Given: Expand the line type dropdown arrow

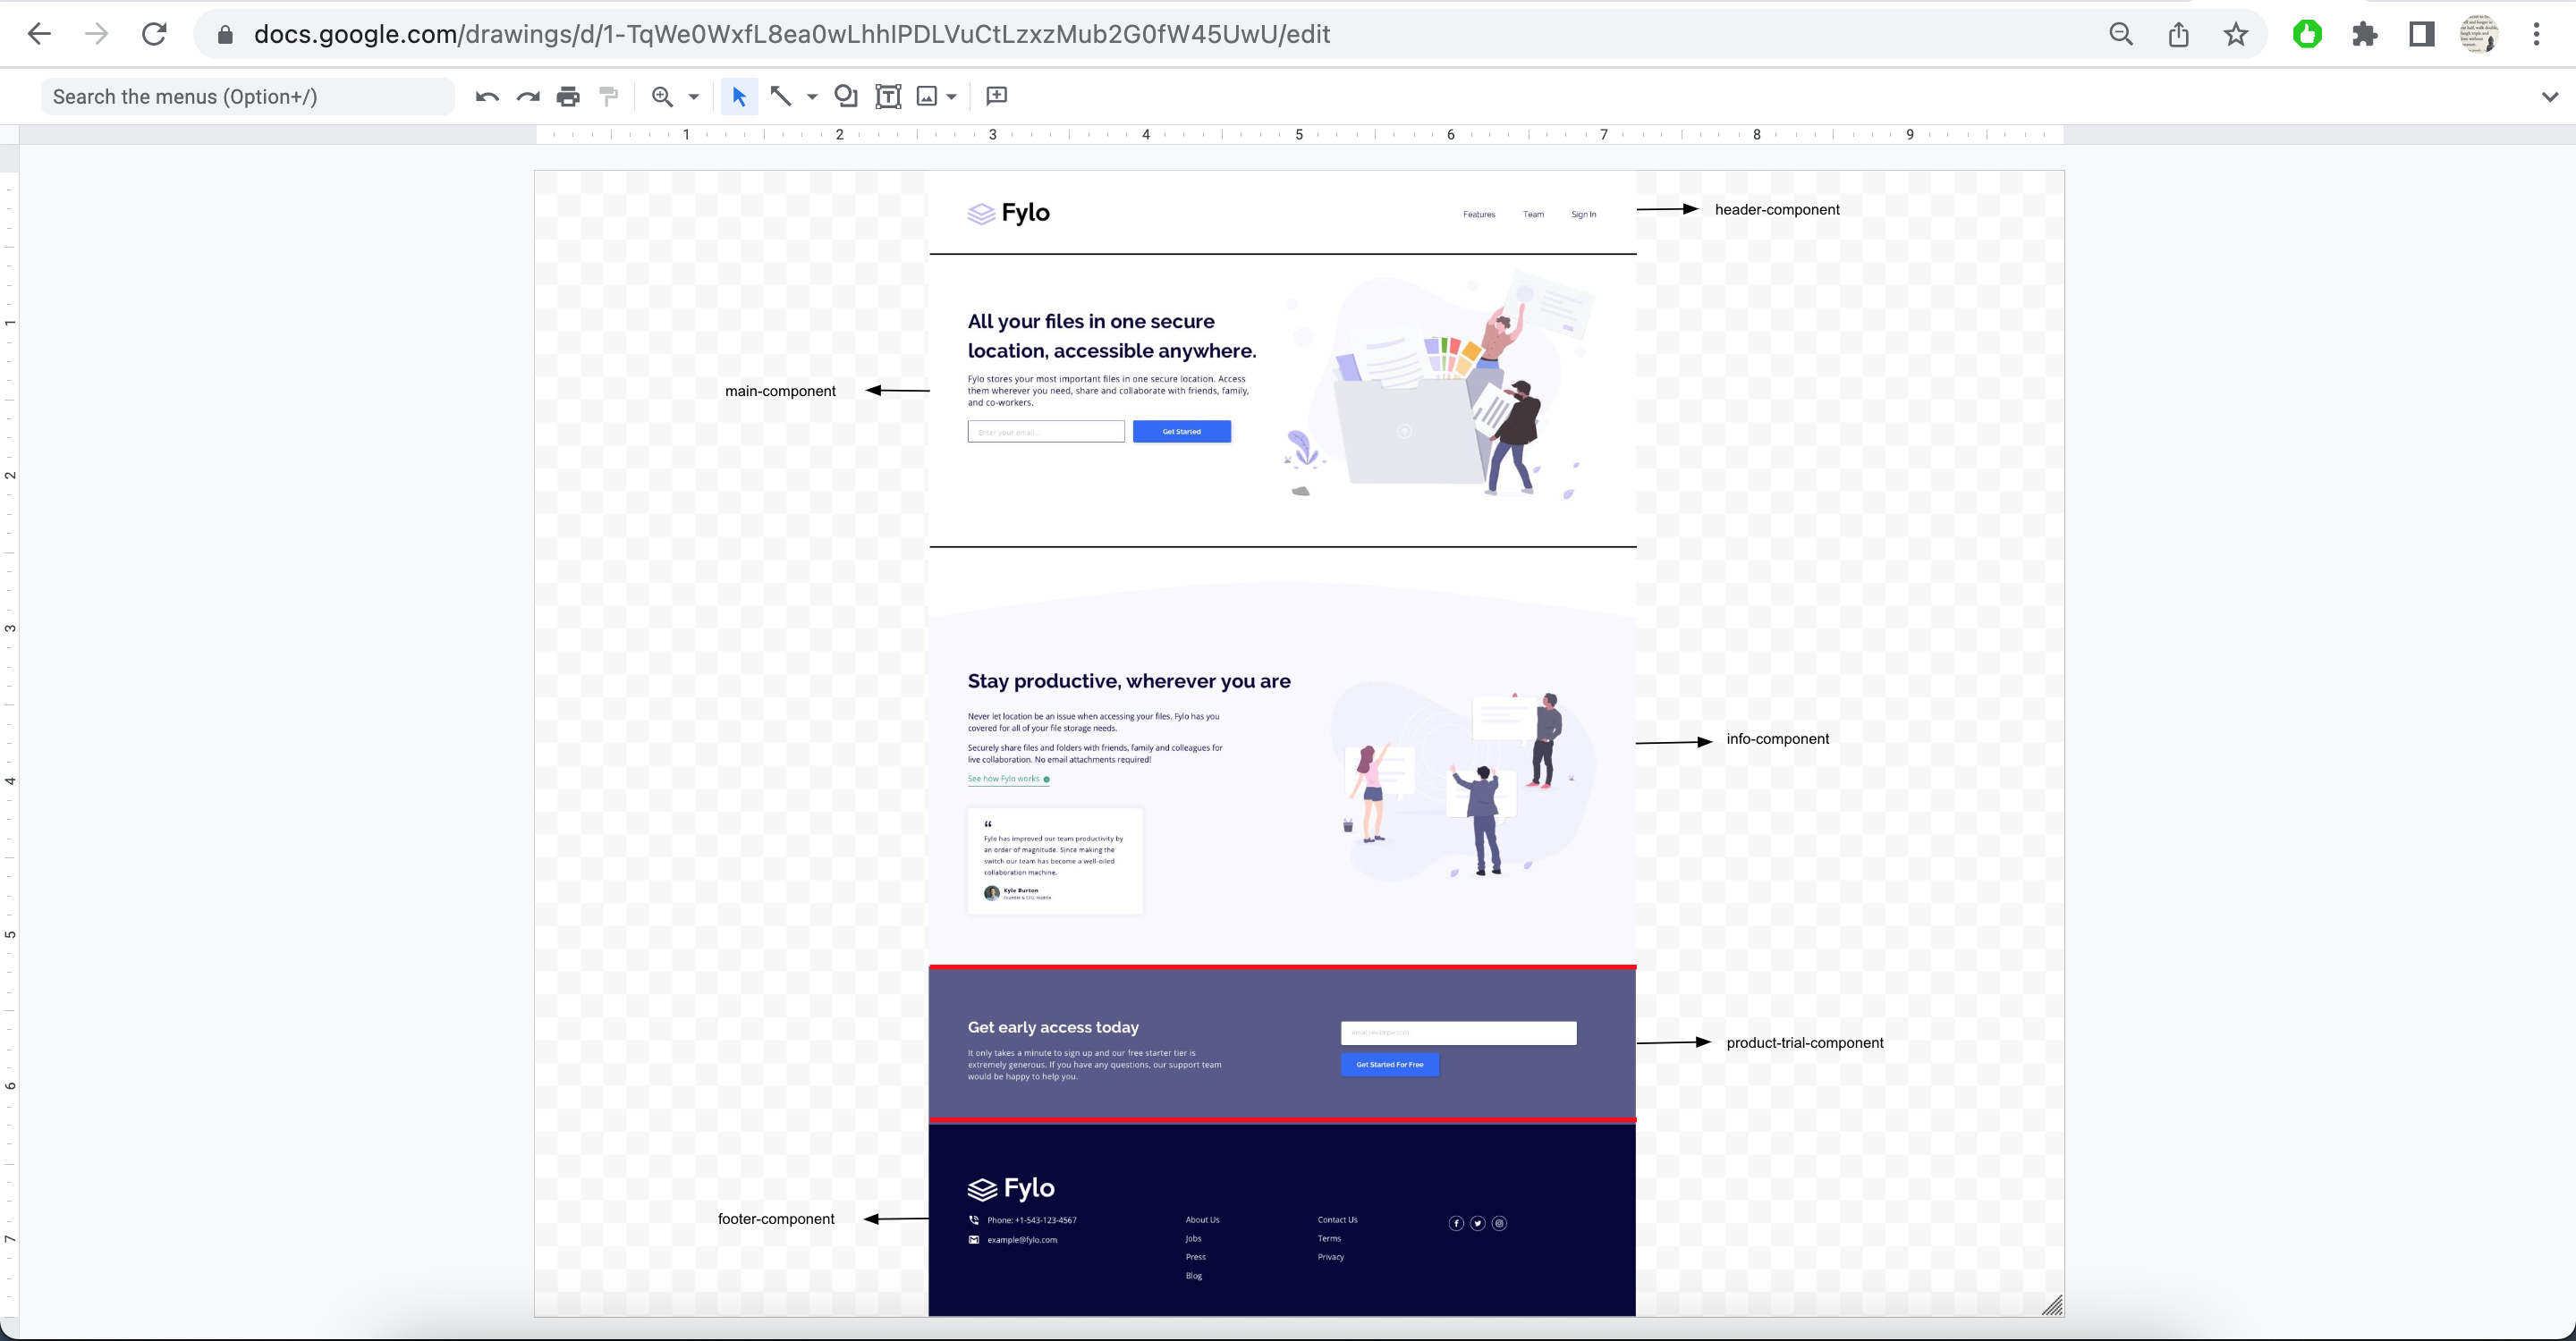Looking at the screenshot, I should point(812,97).
